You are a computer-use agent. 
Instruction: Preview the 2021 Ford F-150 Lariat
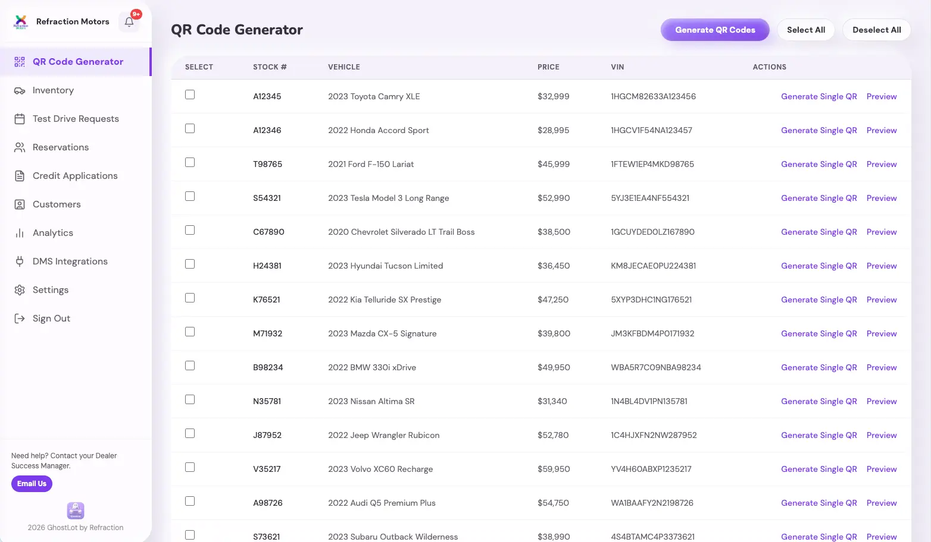[x=881, y=164]
